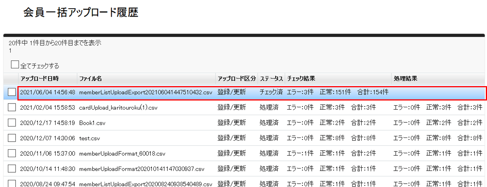487x187 pixels.
Task: Mark the checkbox next to test.csv
Action: [12, 138]
